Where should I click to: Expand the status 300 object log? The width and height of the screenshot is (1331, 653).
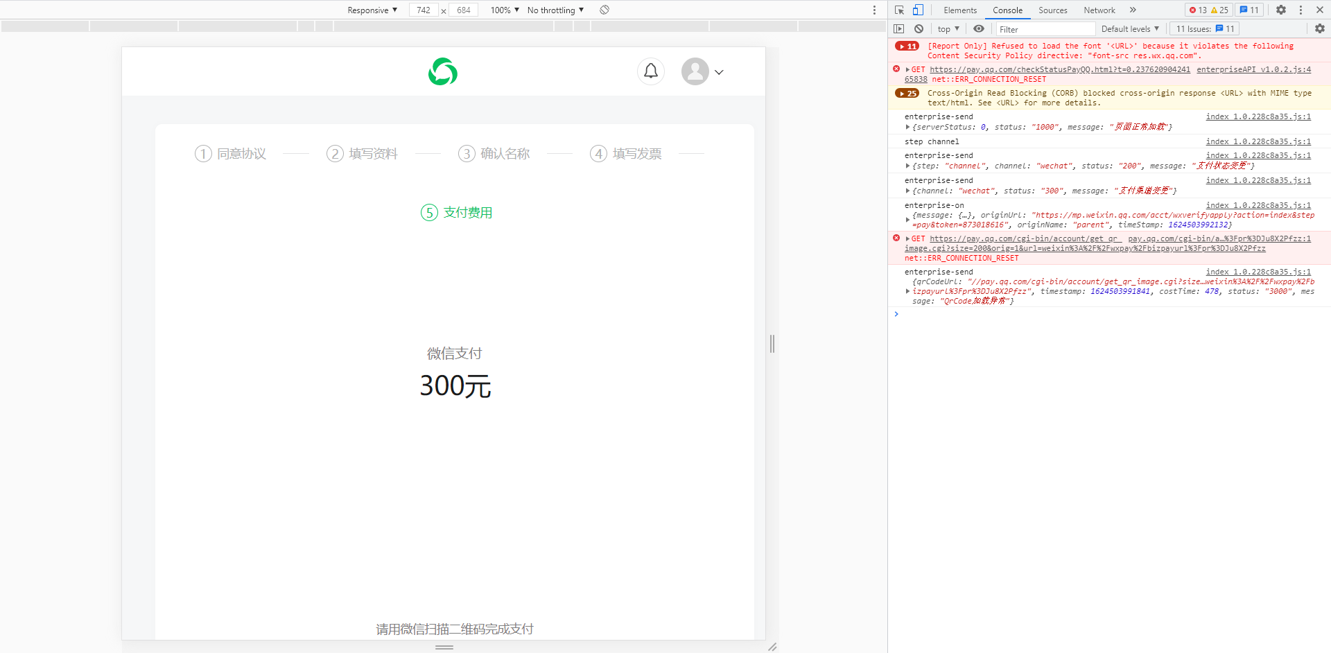[x=907, y=191]
